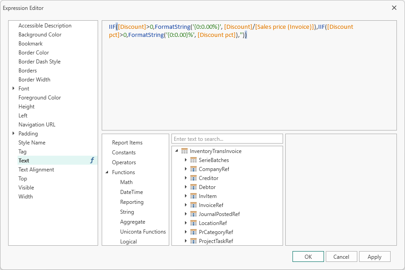The image size is (405, 270).
Task: Select the Height property
Action: pyautogui.click(x=27, y=107)
